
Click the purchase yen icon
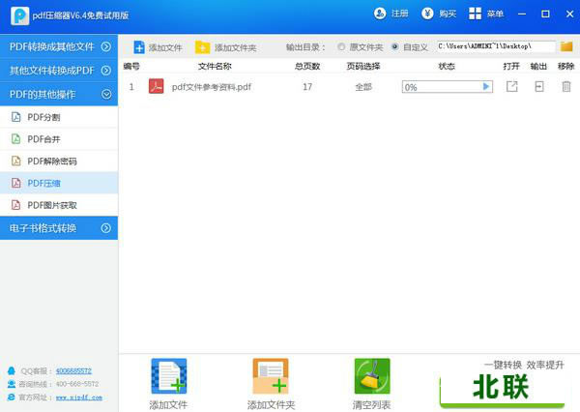pyautogui.click(x=427, y=14)
